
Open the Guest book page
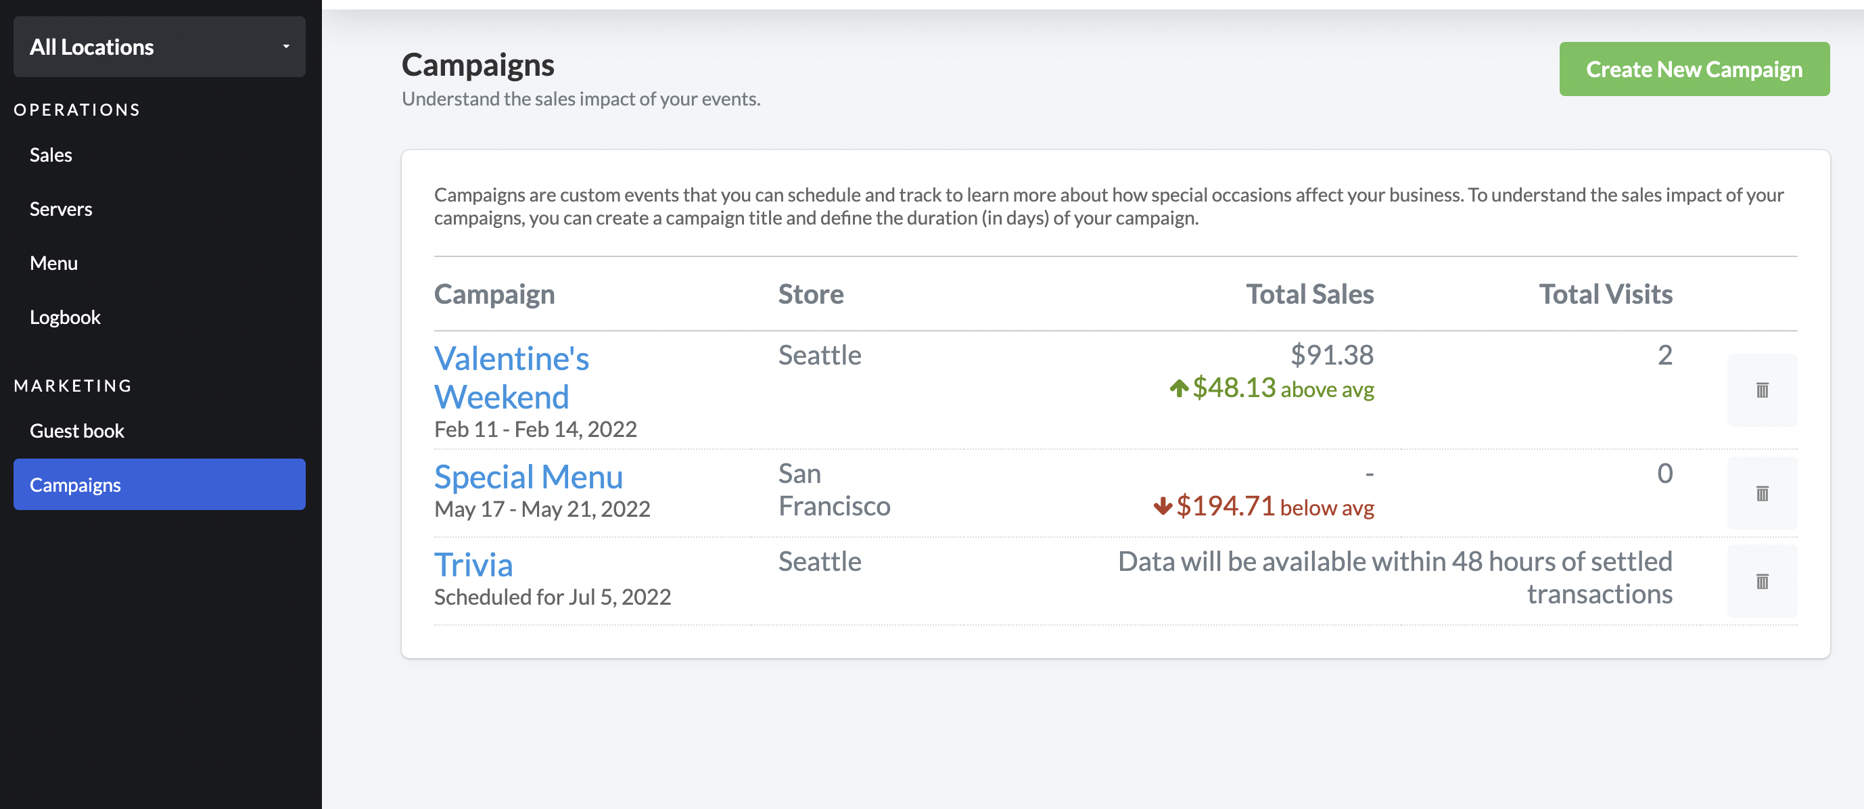coord(76,431)
